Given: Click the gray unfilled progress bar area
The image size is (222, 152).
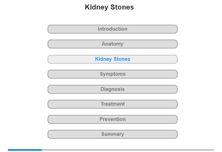Looking at the screenshot, I should coord(127,150).
